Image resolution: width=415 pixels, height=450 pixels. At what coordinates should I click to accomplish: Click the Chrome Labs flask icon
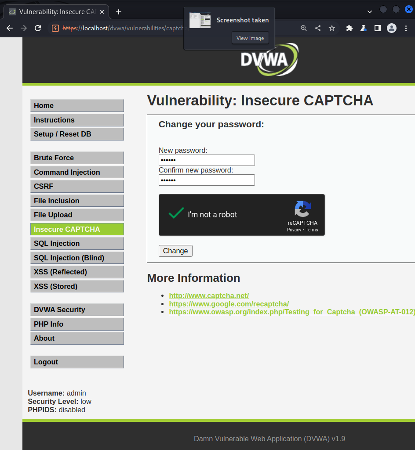pos(363,28)
